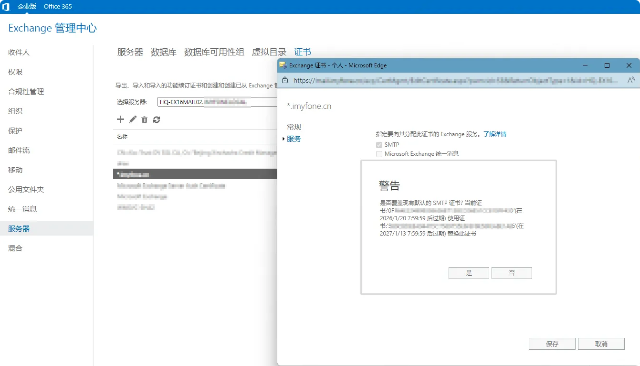Open the 了解详情 link

pyautogui.click(x=495, y=134)
